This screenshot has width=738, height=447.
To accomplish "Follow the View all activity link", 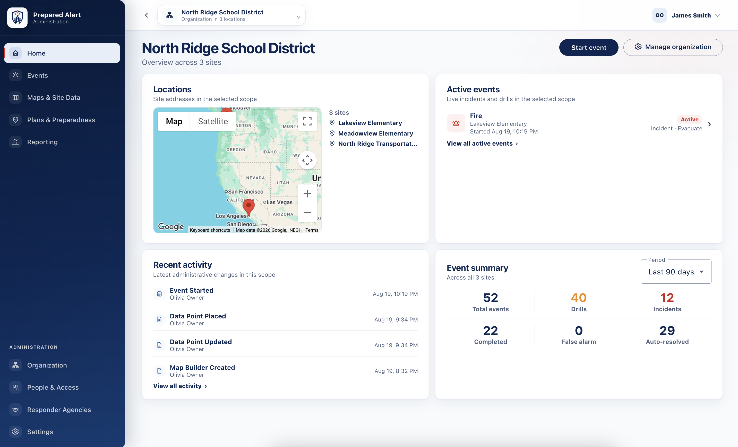I will [180, 386].
